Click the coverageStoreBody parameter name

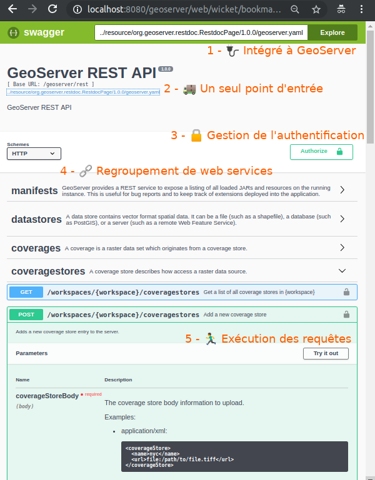pyautogui.click(x=47, y=396)
